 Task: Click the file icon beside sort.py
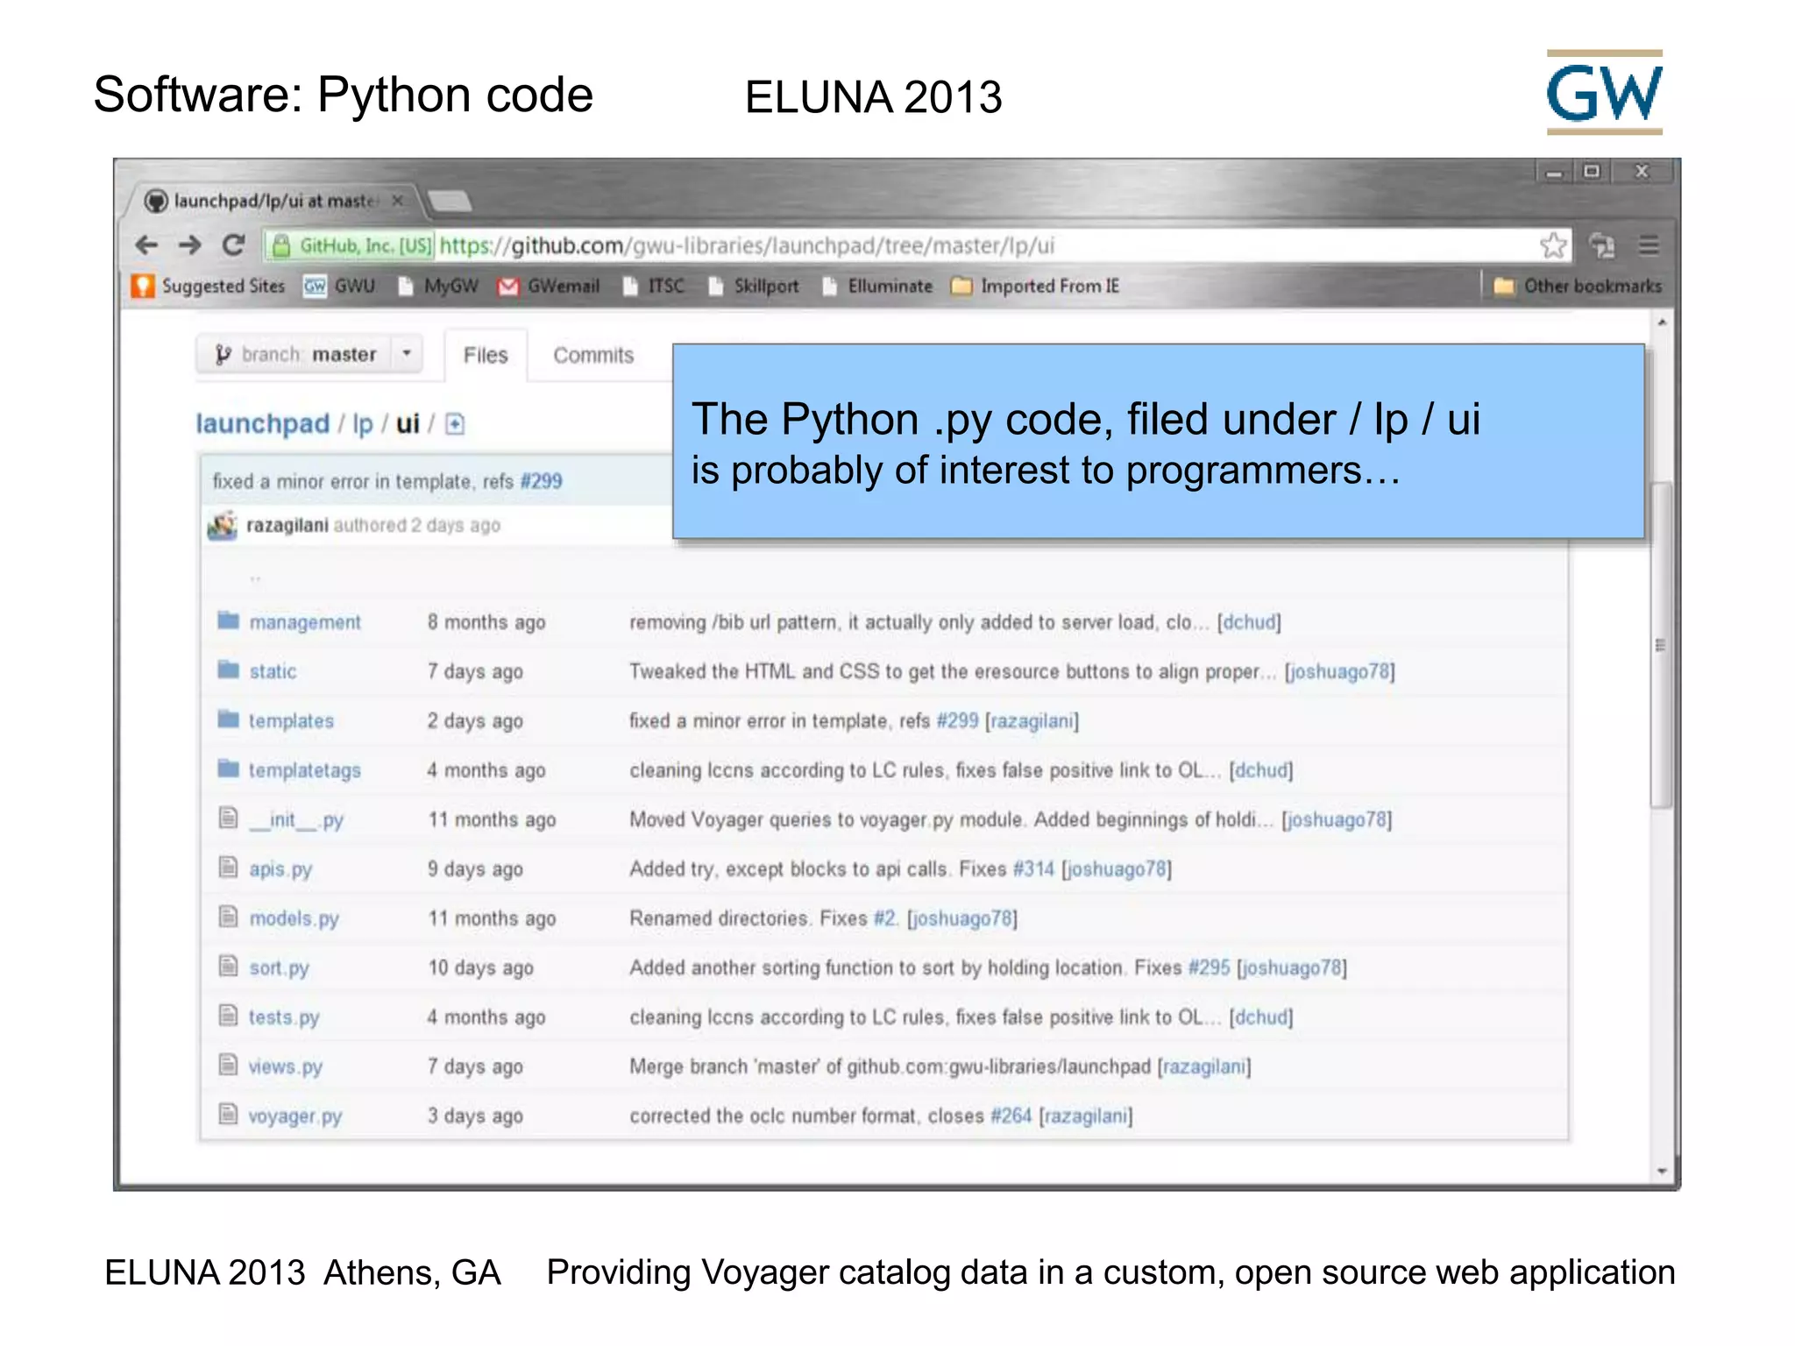(228, 966)
